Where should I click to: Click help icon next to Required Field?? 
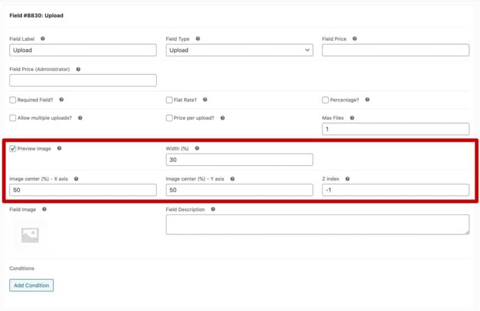pyautogui.click(x=62, y=100)
